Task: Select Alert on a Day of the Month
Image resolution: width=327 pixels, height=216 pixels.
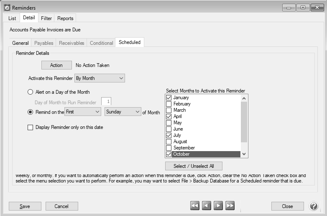Action: (30, 92)
